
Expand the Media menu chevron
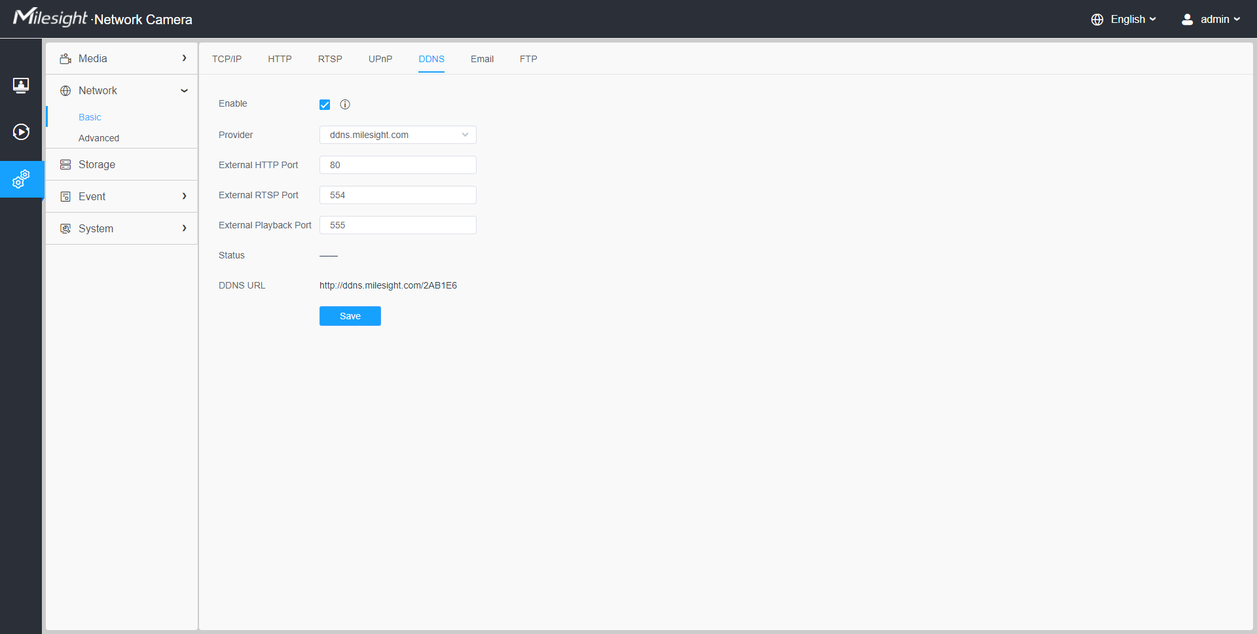[184, 58]
